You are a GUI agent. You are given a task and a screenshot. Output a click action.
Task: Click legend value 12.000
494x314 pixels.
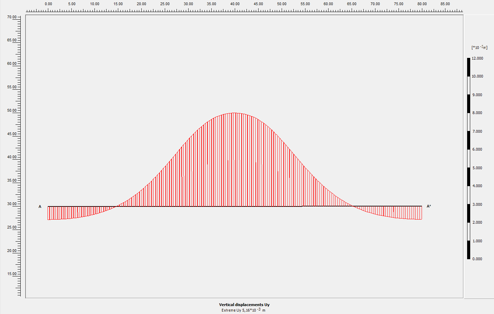pos(477,58)
